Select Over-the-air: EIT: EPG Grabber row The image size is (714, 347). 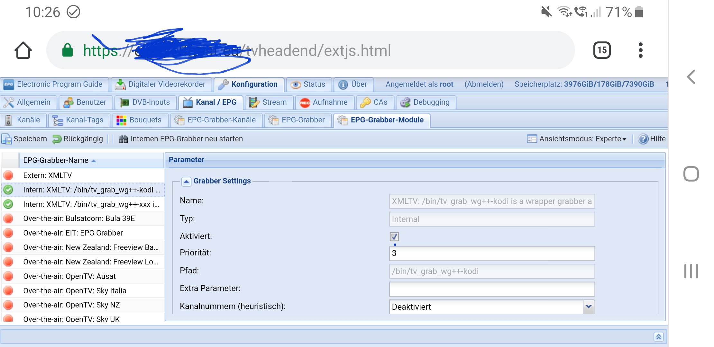pos(83,233)
